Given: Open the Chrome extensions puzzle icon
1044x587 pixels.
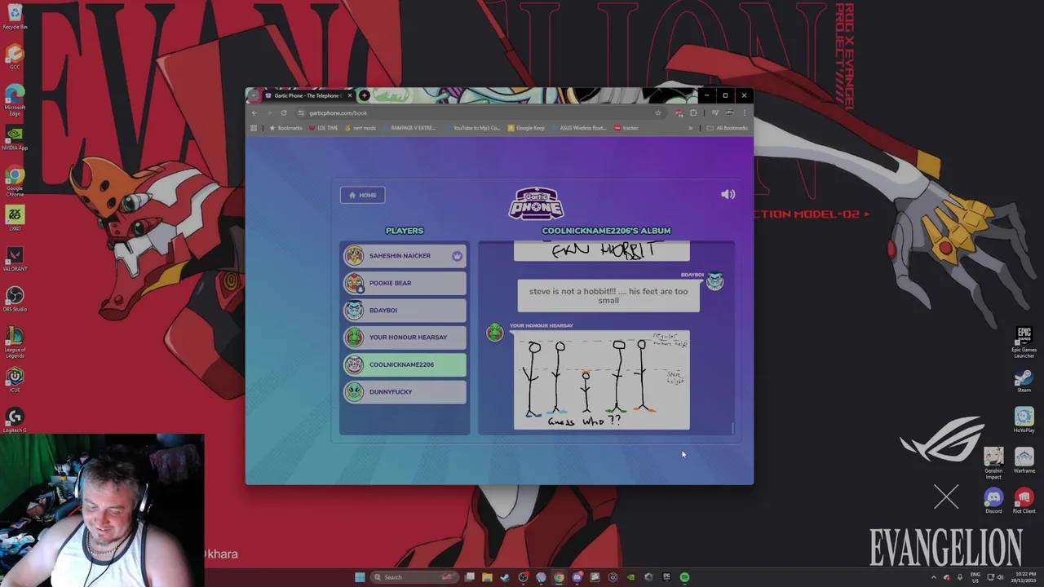Looking at the screenshot, I should (693, 113).
